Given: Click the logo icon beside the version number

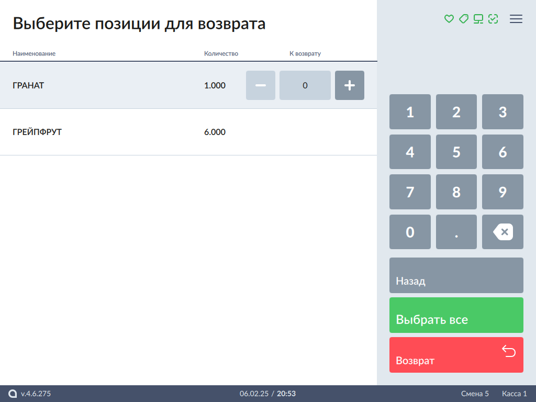Looking at the screenshot, I should [13, 394].
